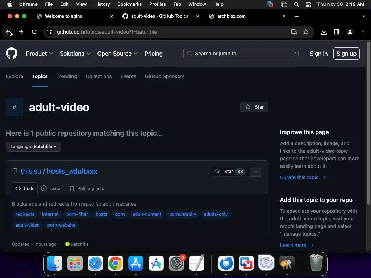
Task: Close the Welcome to nginx tab
Action: tap(112, 16)
